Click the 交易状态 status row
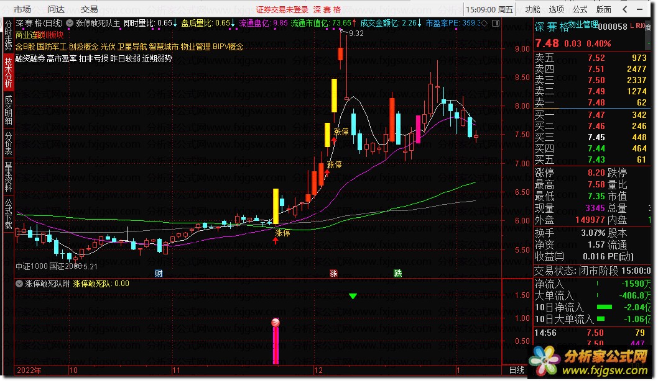 [x=592, y=271]
